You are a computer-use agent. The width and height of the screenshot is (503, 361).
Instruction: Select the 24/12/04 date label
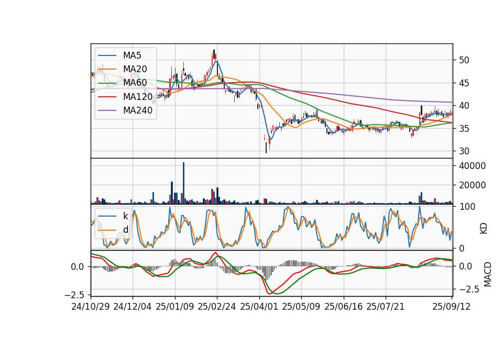133,307
